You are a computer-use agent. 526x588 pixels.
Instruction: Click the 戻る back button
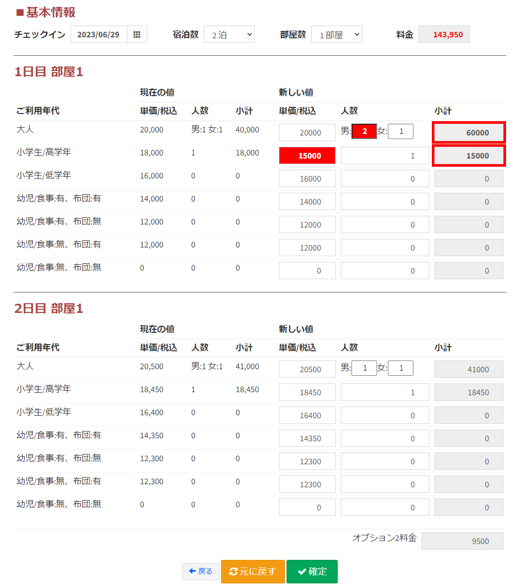pos(201,572)
